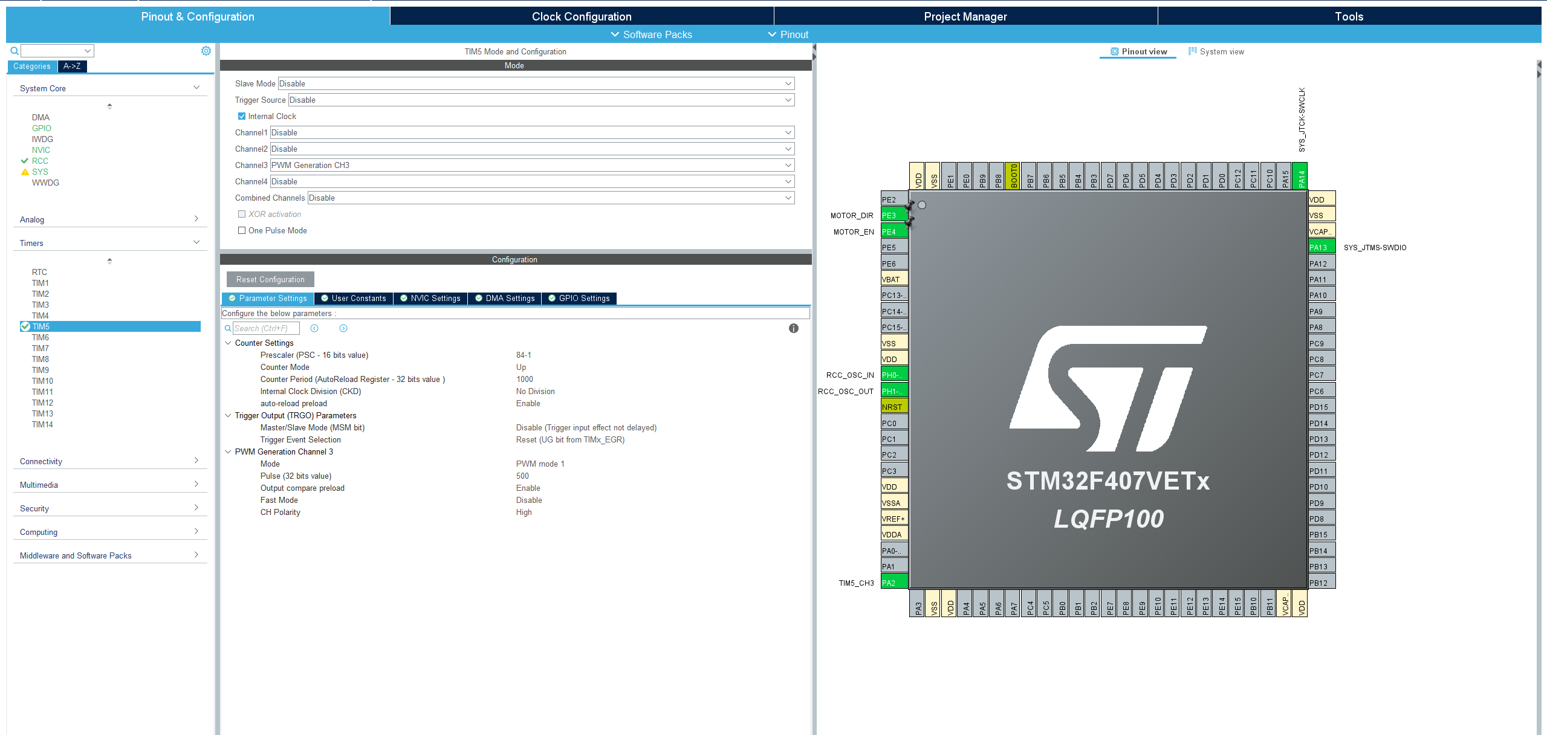Click the VREF+ pin on the chip
This screenshot has height=735, width=1547.
point(894,519)
